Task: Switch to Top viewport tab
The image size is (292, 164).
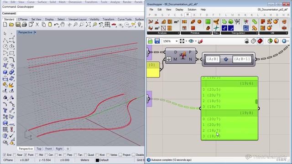Action: pyautogui.click(x=39, y=149)
